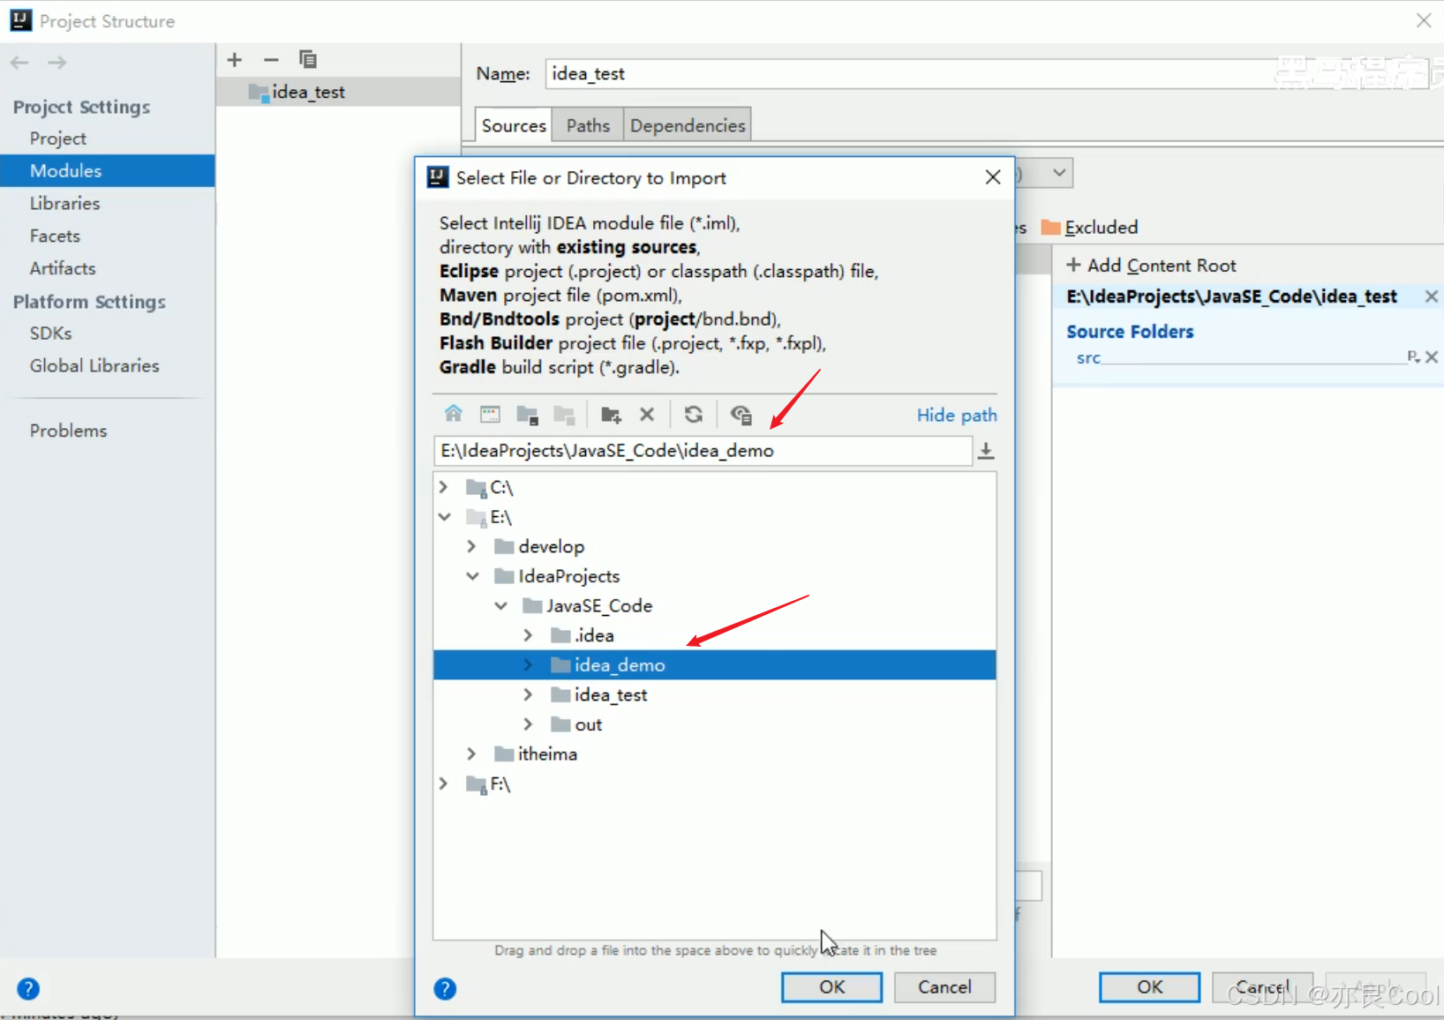Expand the idea_demo folder arrow
The image size is (1444, 1020).
528,665
